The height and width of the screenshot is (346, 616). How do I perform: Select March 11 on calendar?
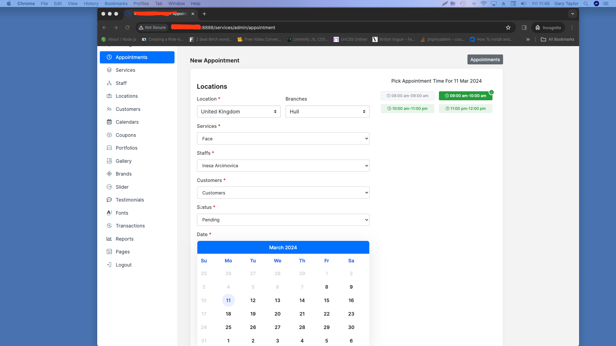coord(228,300)
